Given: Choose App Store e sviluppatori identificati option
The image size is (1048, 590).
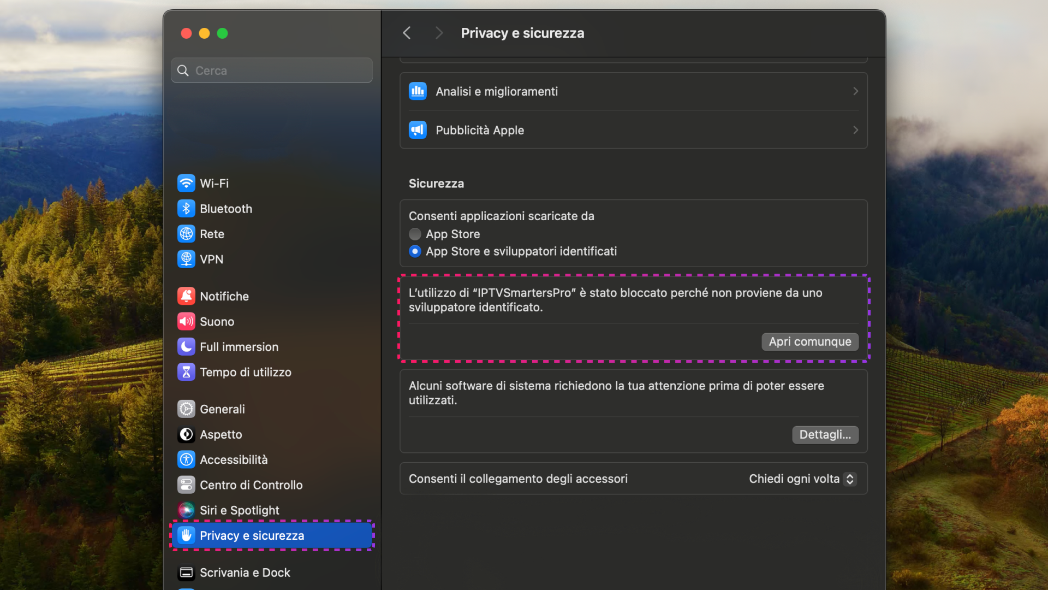Looking at the screenshot, I should 415,251.
